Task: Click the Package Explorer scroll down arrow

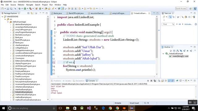Action: coord(48,99)
